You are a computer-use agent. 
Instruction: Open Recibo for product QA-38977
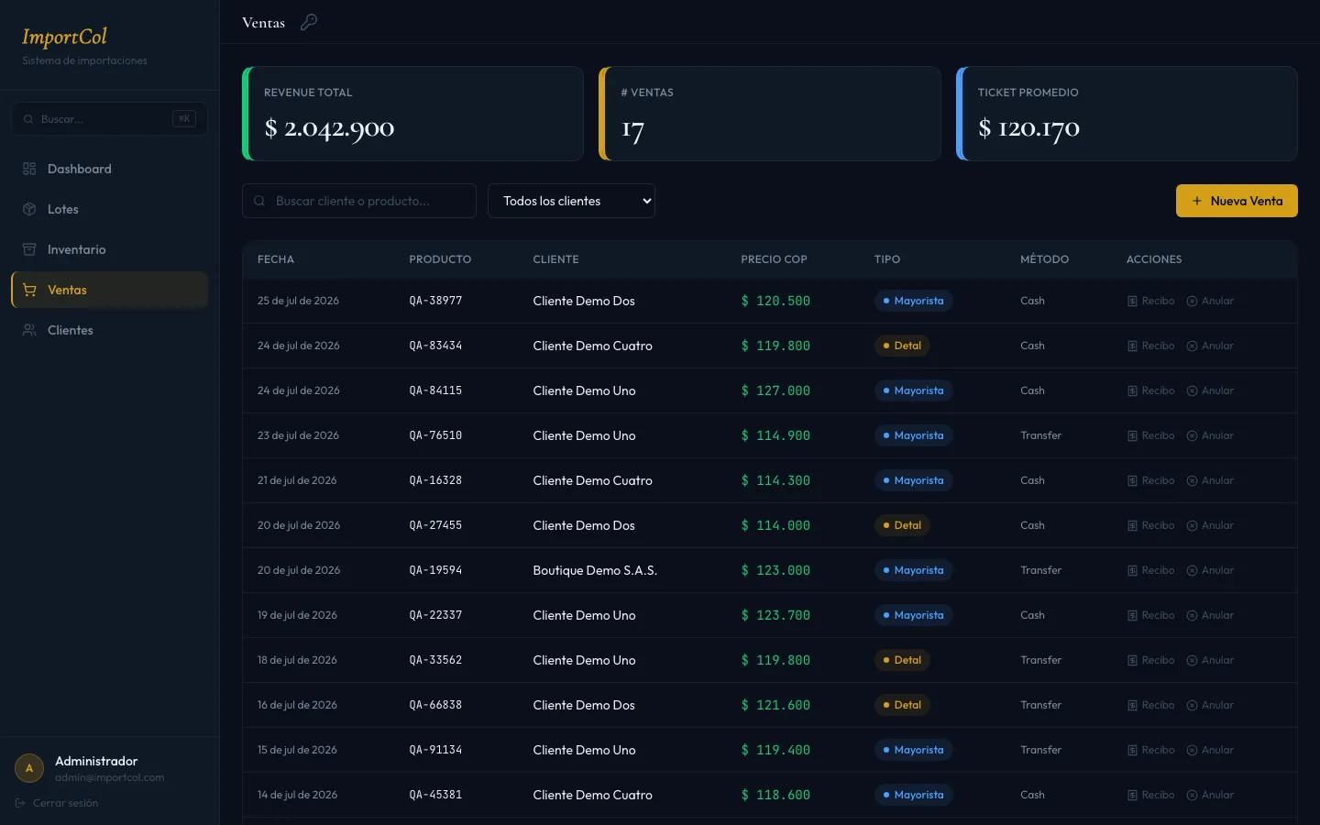coord(1150,301)
